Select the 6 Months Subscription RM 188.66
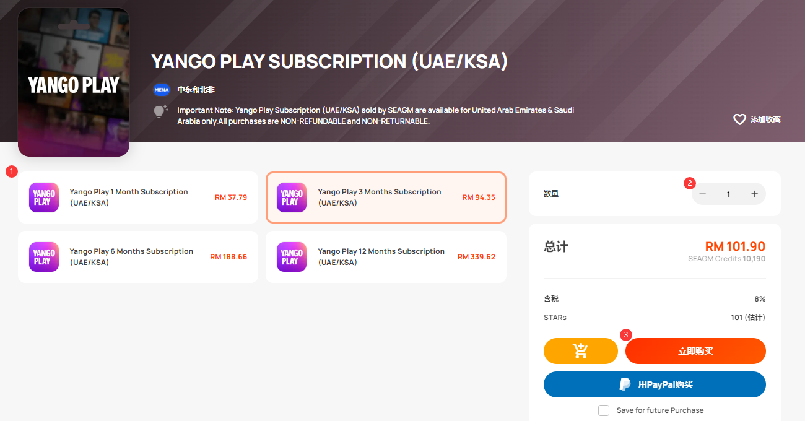The width and height of the screenshot is (805, 421). coord(138,257)
